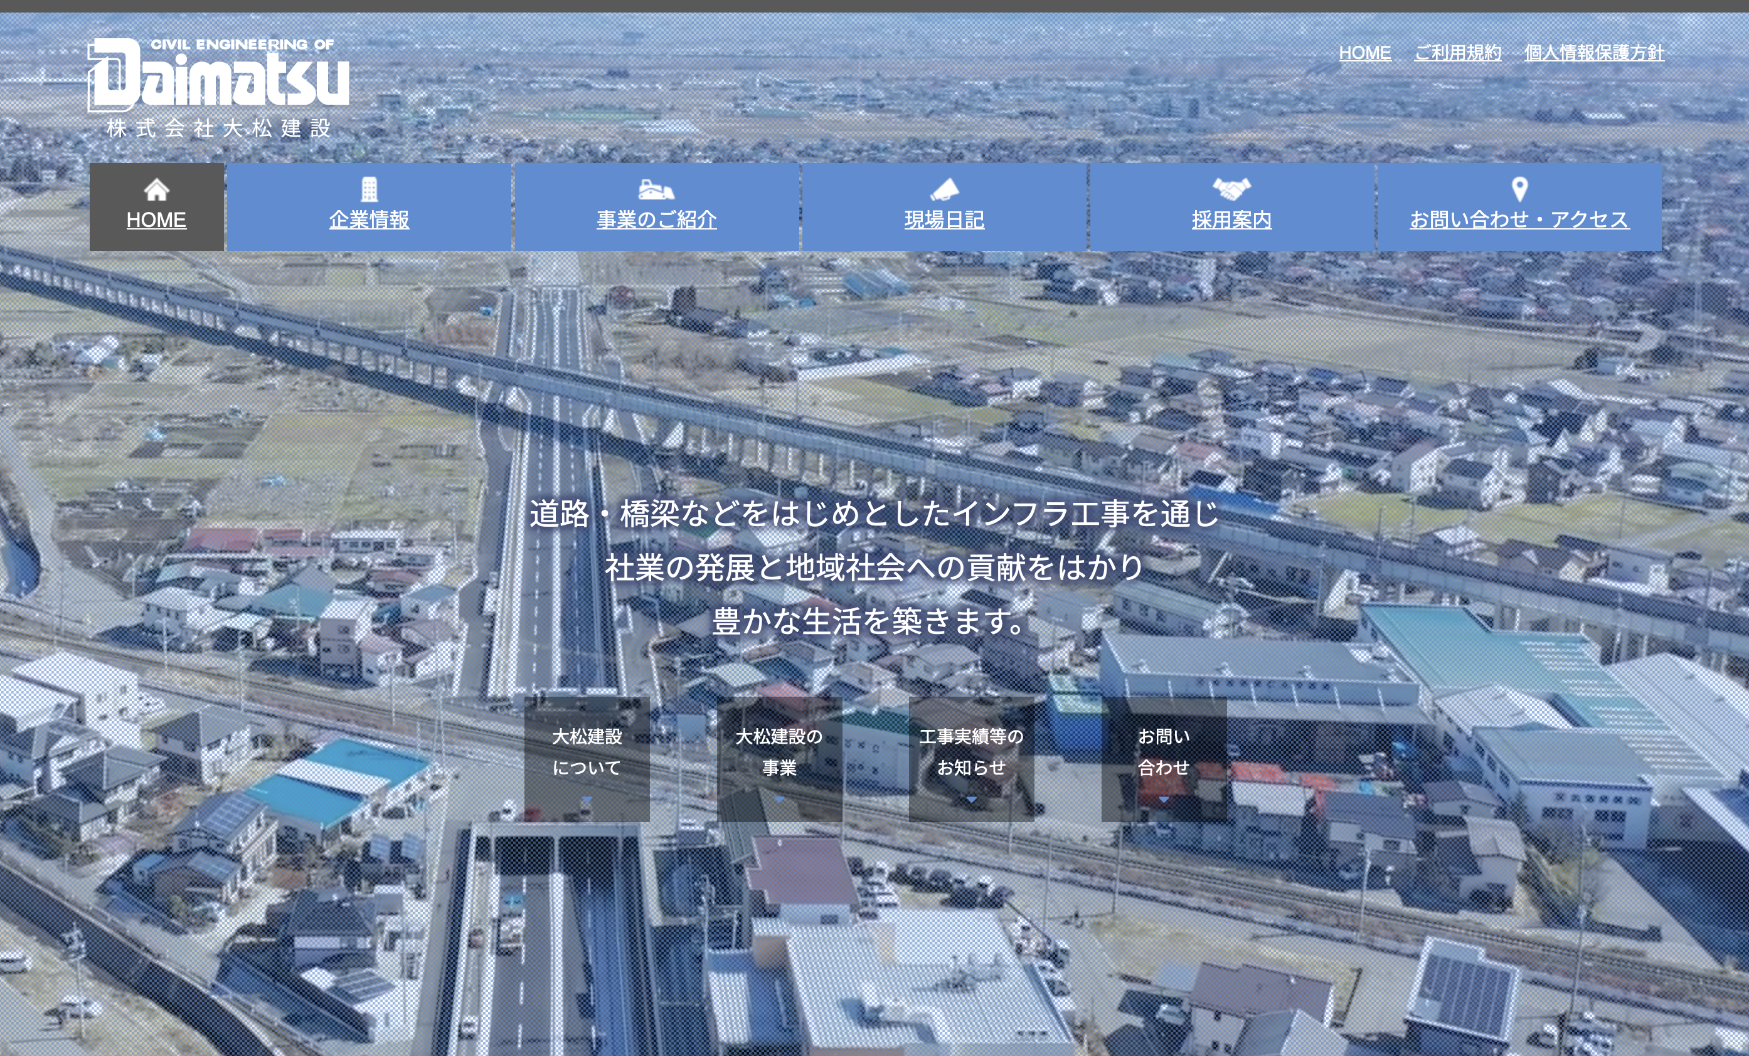Open the 現場日記 menu item

coord(944,206)
